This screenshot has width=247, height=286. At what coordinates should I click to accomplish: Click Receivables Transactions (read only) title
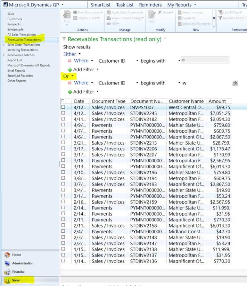pyautogui.click(x=115, y=39)
